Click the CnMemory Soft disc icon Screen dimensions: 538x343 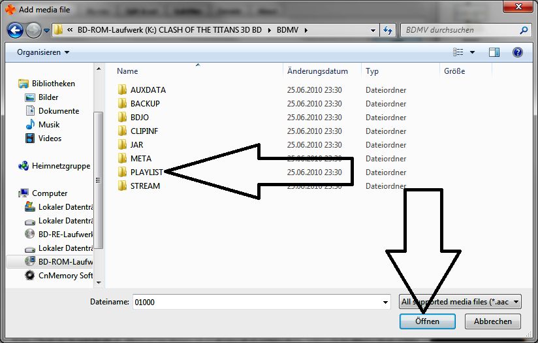click(x=30, y=275)
